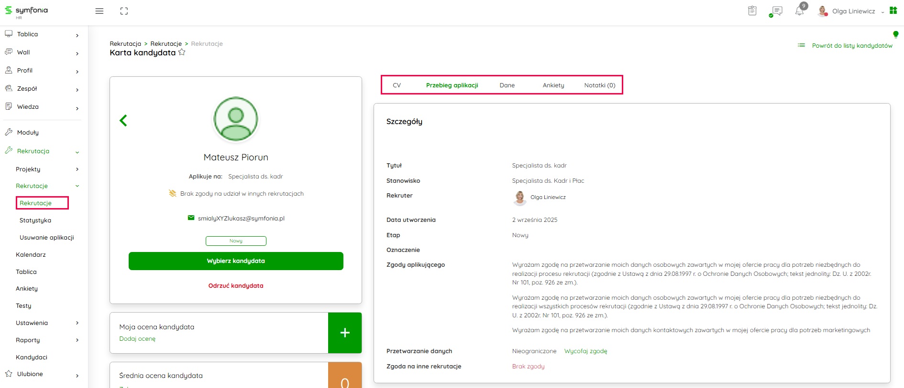Open the chat messages icon
904x388 pixels.
776,11
